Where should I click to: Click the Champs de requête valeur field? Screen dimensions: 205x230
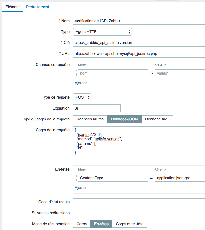[x=180, y=73]
